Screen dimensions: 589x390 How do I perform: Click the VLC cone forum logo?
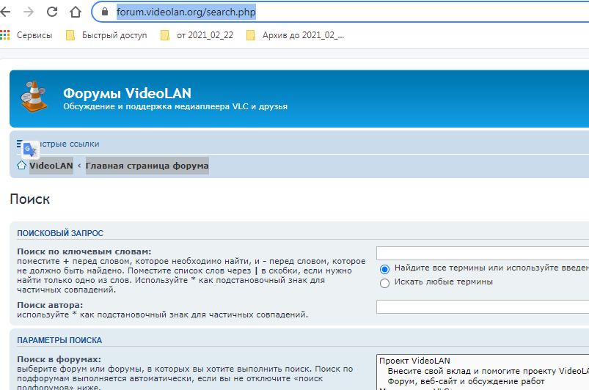click(34, 97)
